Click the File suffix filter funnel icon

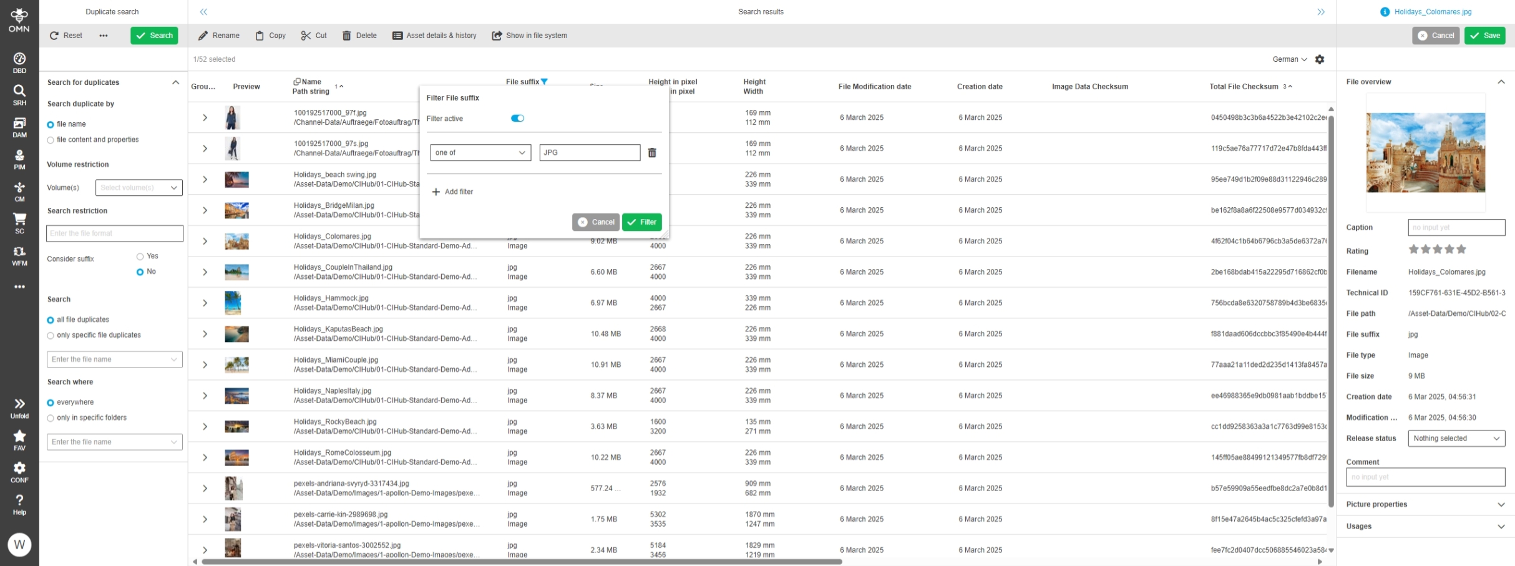tap(545, 82)
